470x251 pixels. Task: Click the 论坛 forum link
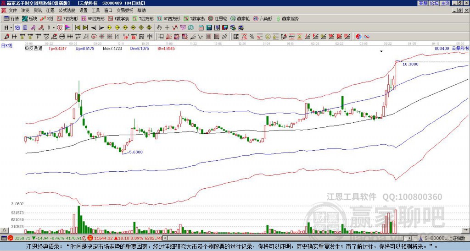(434, 3)
